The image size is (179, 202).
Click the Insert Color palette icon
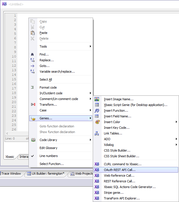click(97, 122)
